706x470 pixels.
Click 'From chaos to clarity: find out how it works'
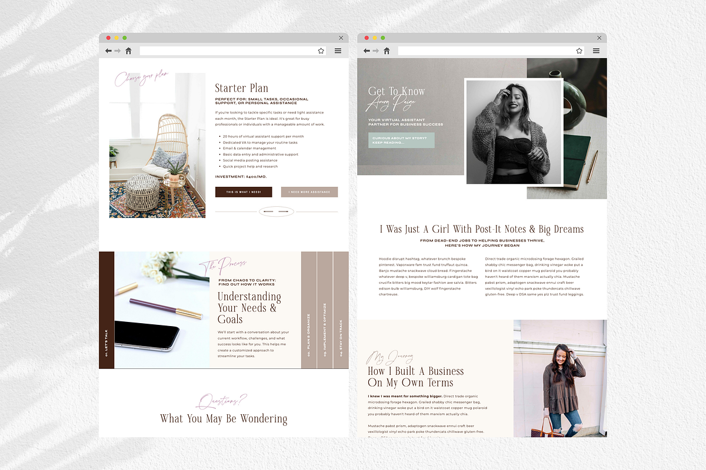tap(247, 282)
